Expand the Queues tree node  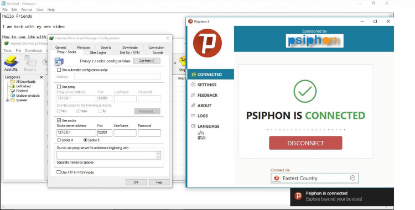pyautogui.click(x=7, y=100)
